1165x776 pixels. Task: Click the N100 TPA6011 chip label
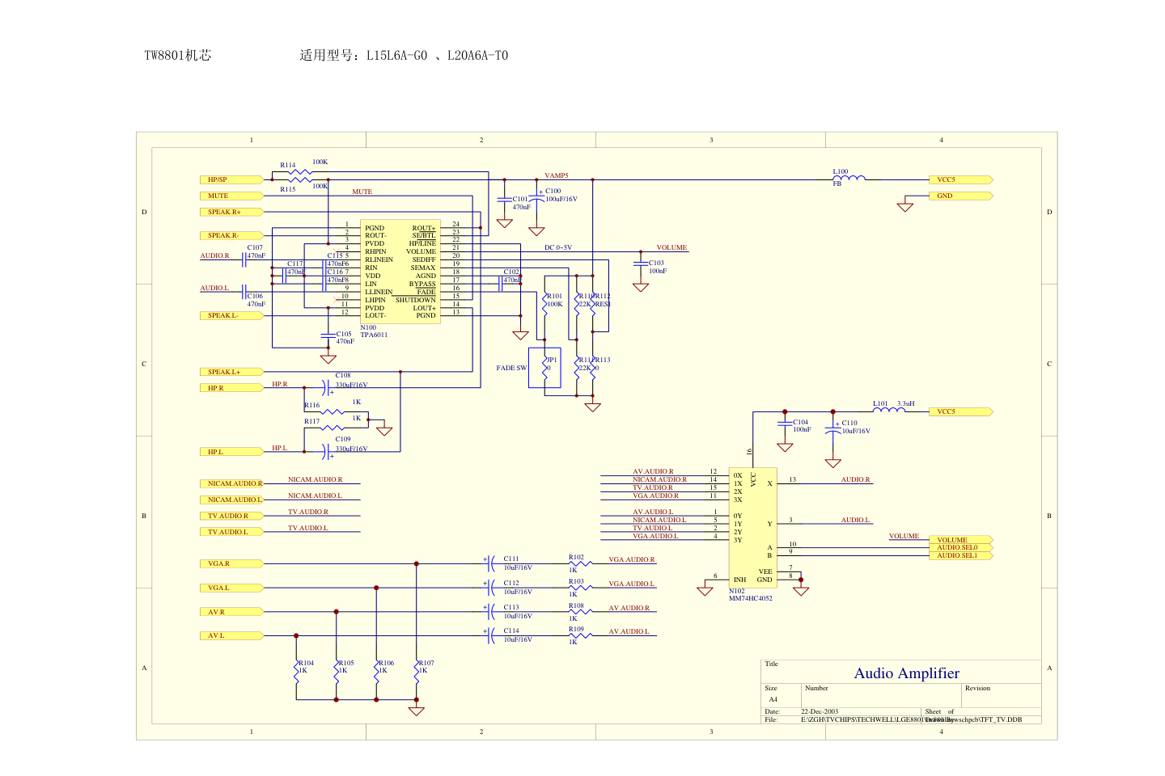point(374,331)
